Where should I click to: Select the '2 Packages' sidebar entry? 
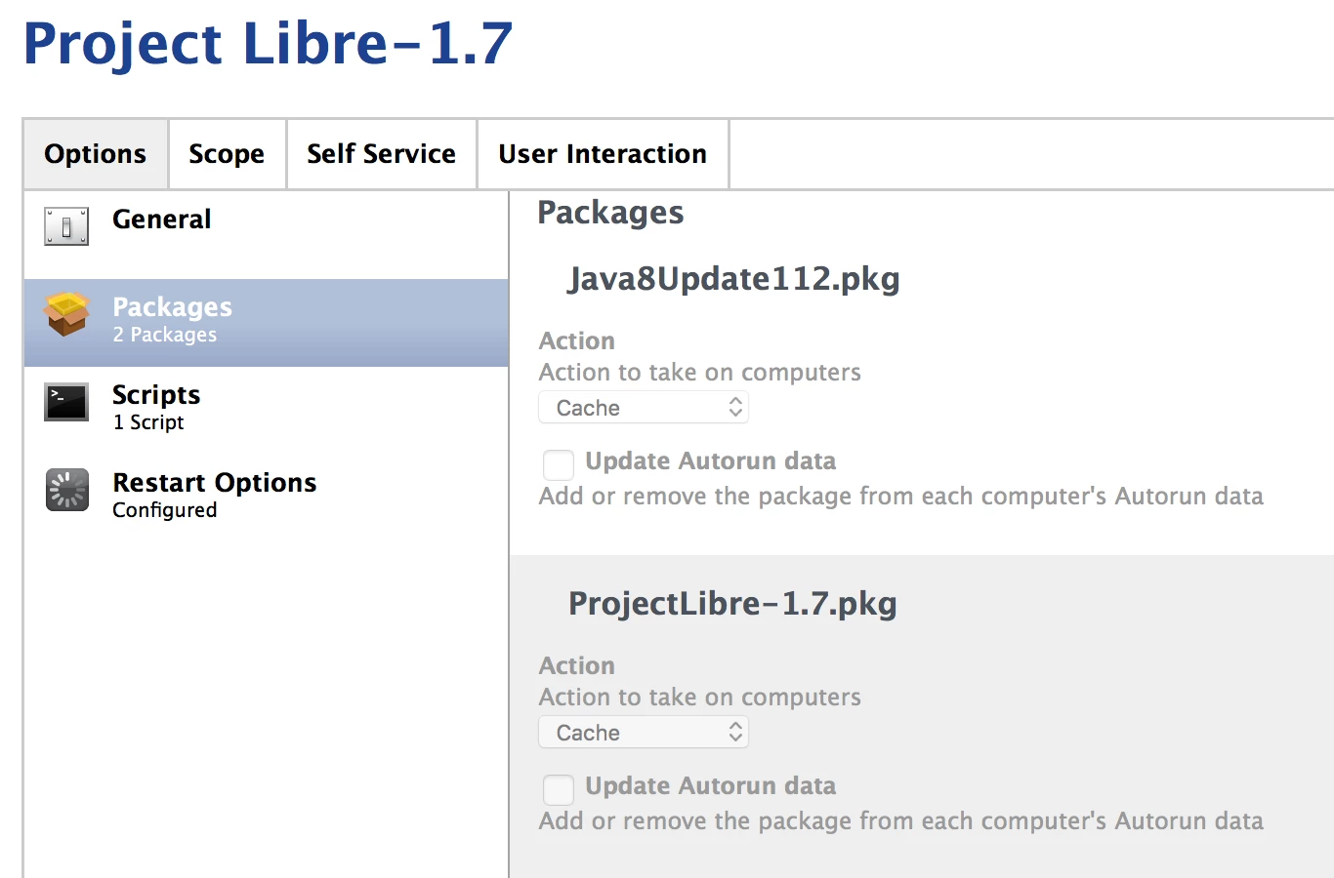[266, 323]
